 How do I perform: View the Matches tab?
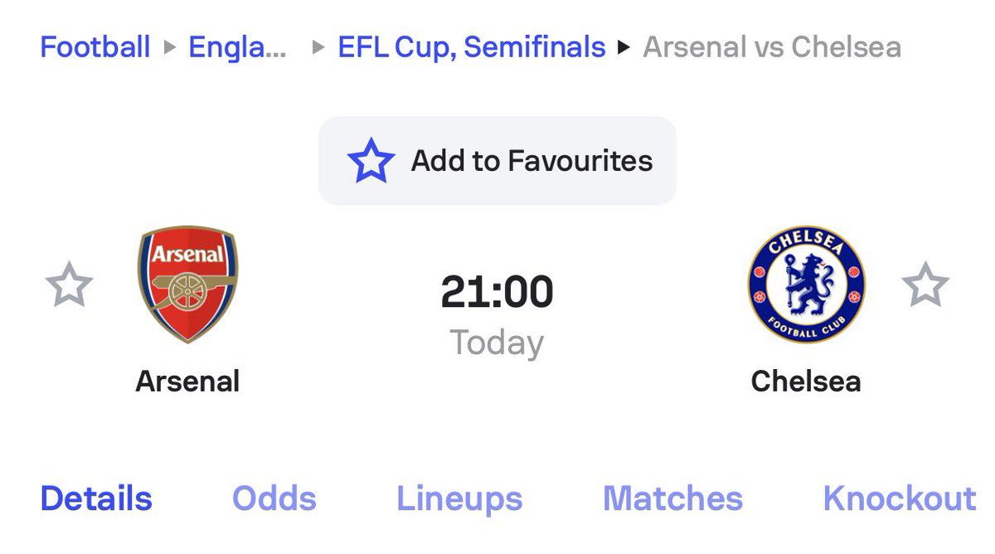coord(673,498)
